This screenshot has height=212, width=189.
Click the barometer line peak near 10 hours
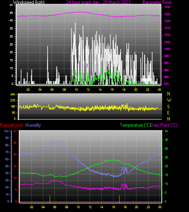[x=80, y=12]
